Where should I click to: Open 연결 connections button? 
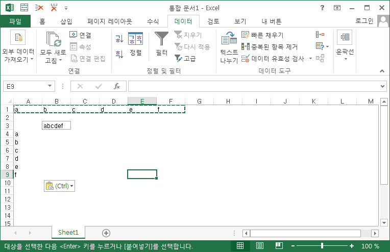80,35
